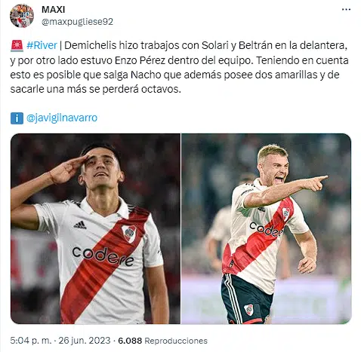This screenshot has width=361, height=352.
Task: Open the MAXI display name profile link
Action: [53, 10]
